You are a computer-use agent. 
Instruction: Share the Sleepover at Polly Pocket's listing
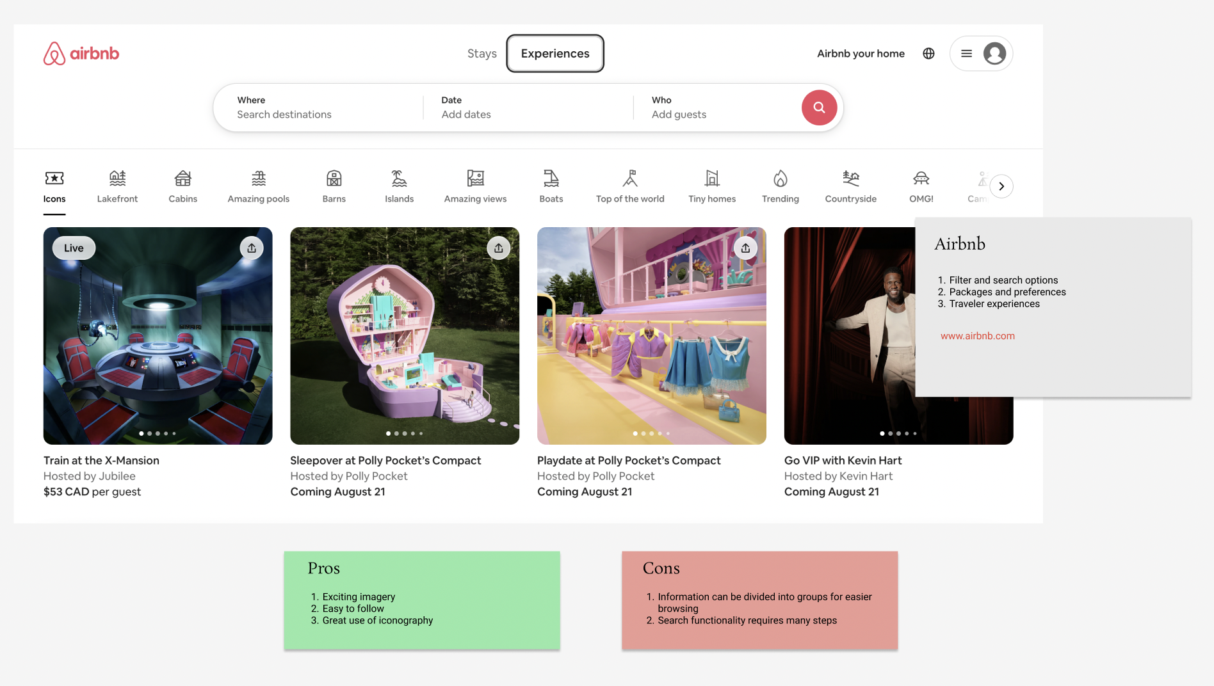coord(499,248)
